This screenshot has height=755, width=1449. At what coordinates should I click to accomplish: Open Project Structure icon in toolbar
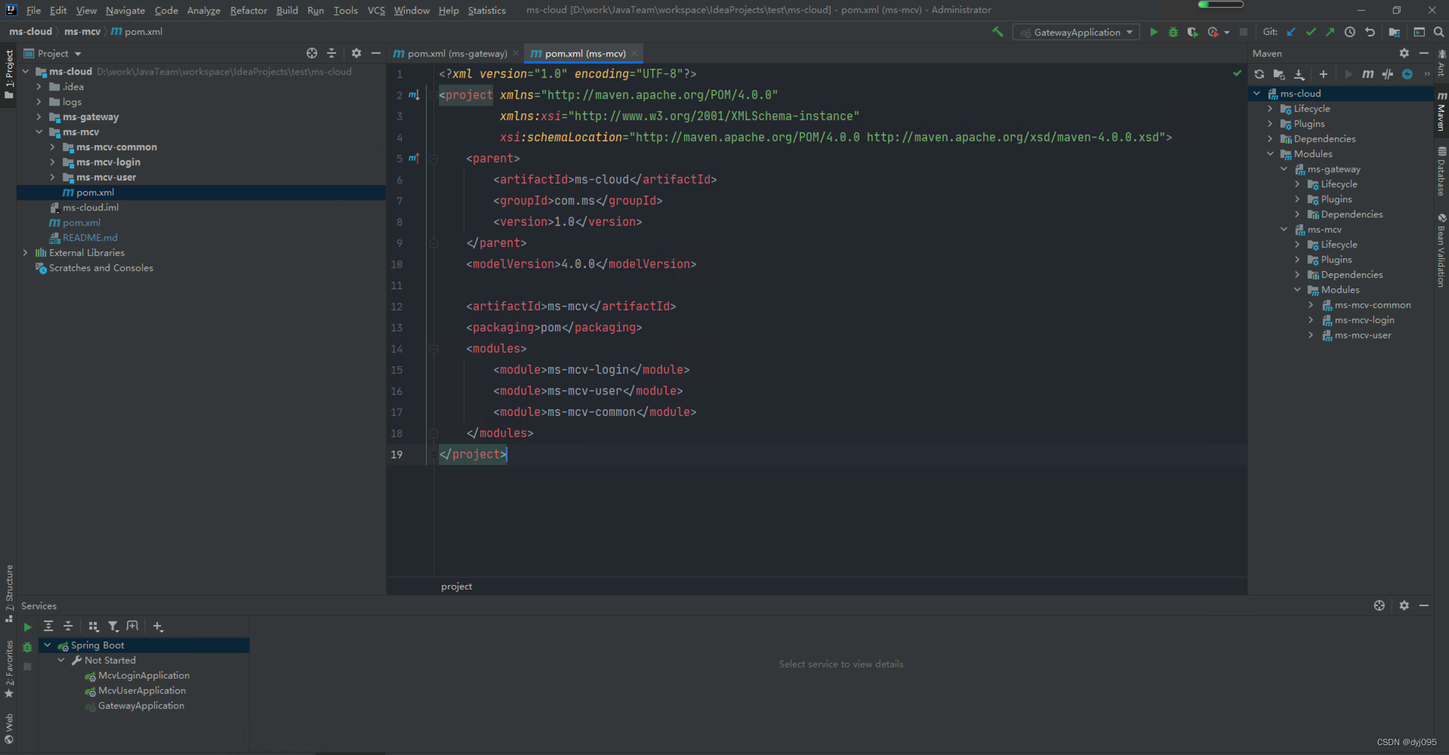(1394, 32)
